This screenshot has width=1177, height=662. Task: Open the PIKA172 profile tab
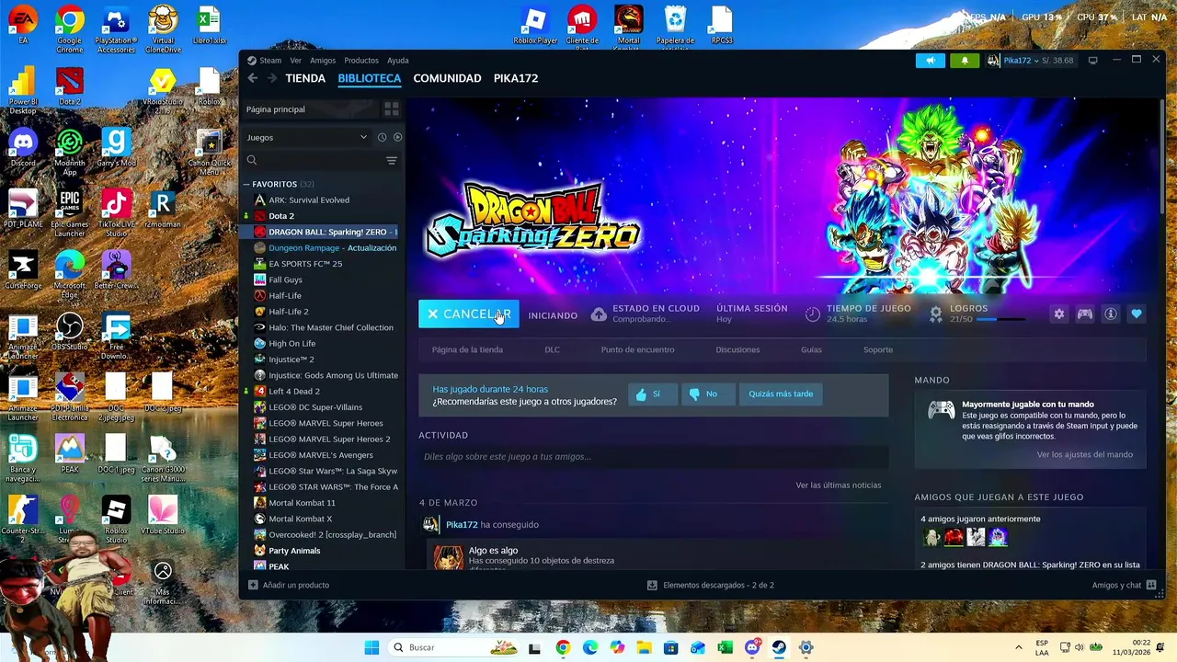coord(516,78)
